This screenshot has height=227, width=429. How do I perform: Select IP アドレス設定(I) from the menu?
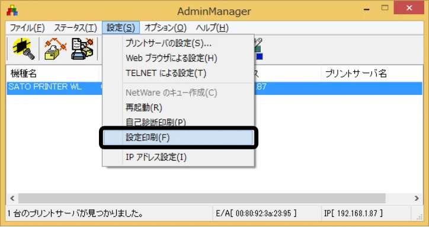pyautogui.click(x=178, y=157)
